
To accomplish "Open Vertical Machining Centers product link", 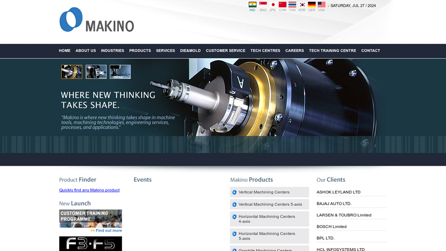I will point(264,192).
